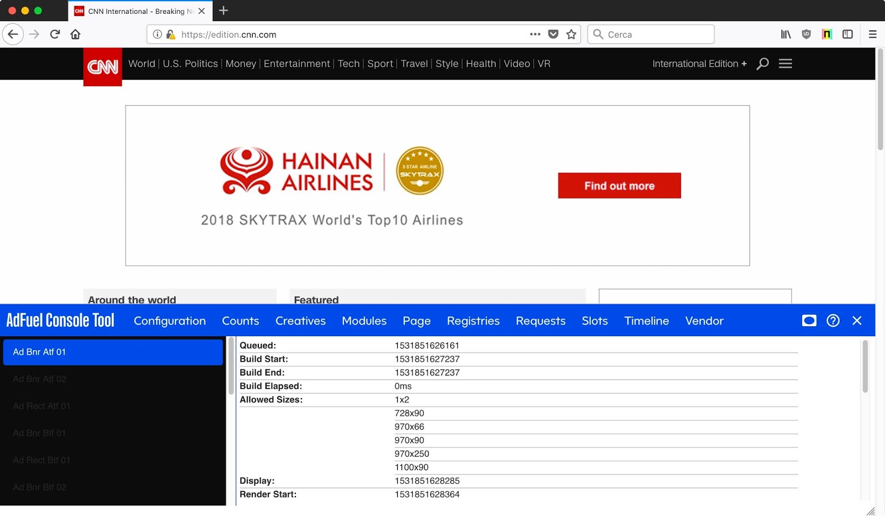This screenshot has width=885, height=516.
Task: Bookmark this page with the star
Action: [571, 34]
